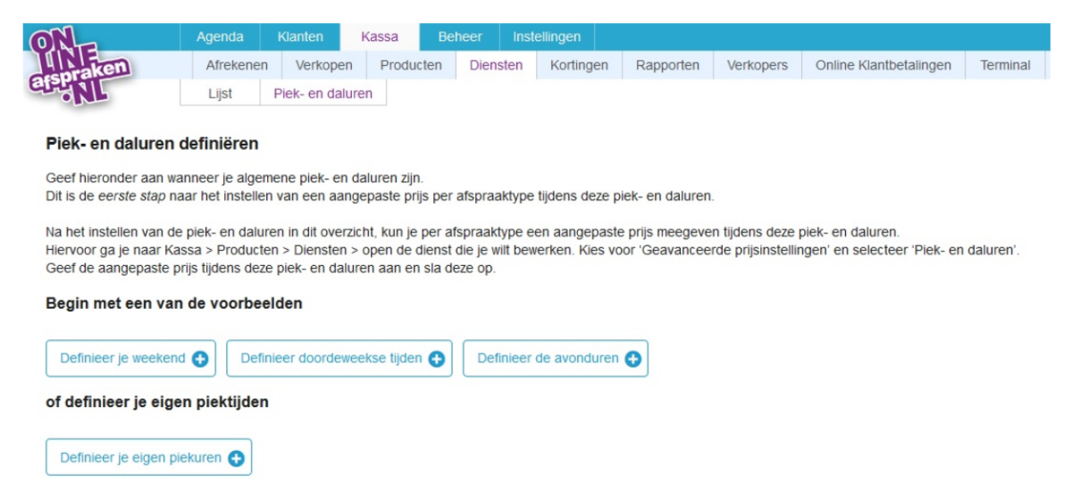
Task: Go to Online Klantbetalingen
Action: click(x=884, y=65)
